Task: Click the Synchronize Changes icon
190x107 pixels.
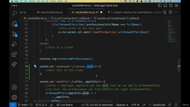Action: (x=31, y=105)
